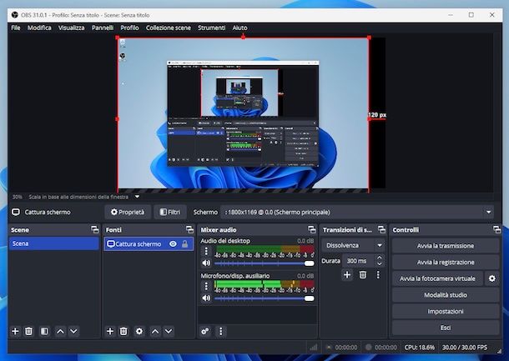The width and height of the screenshot is (509, 361).
Task: Add a new source in Fonti panel
Action: click(x=110, y=331)
